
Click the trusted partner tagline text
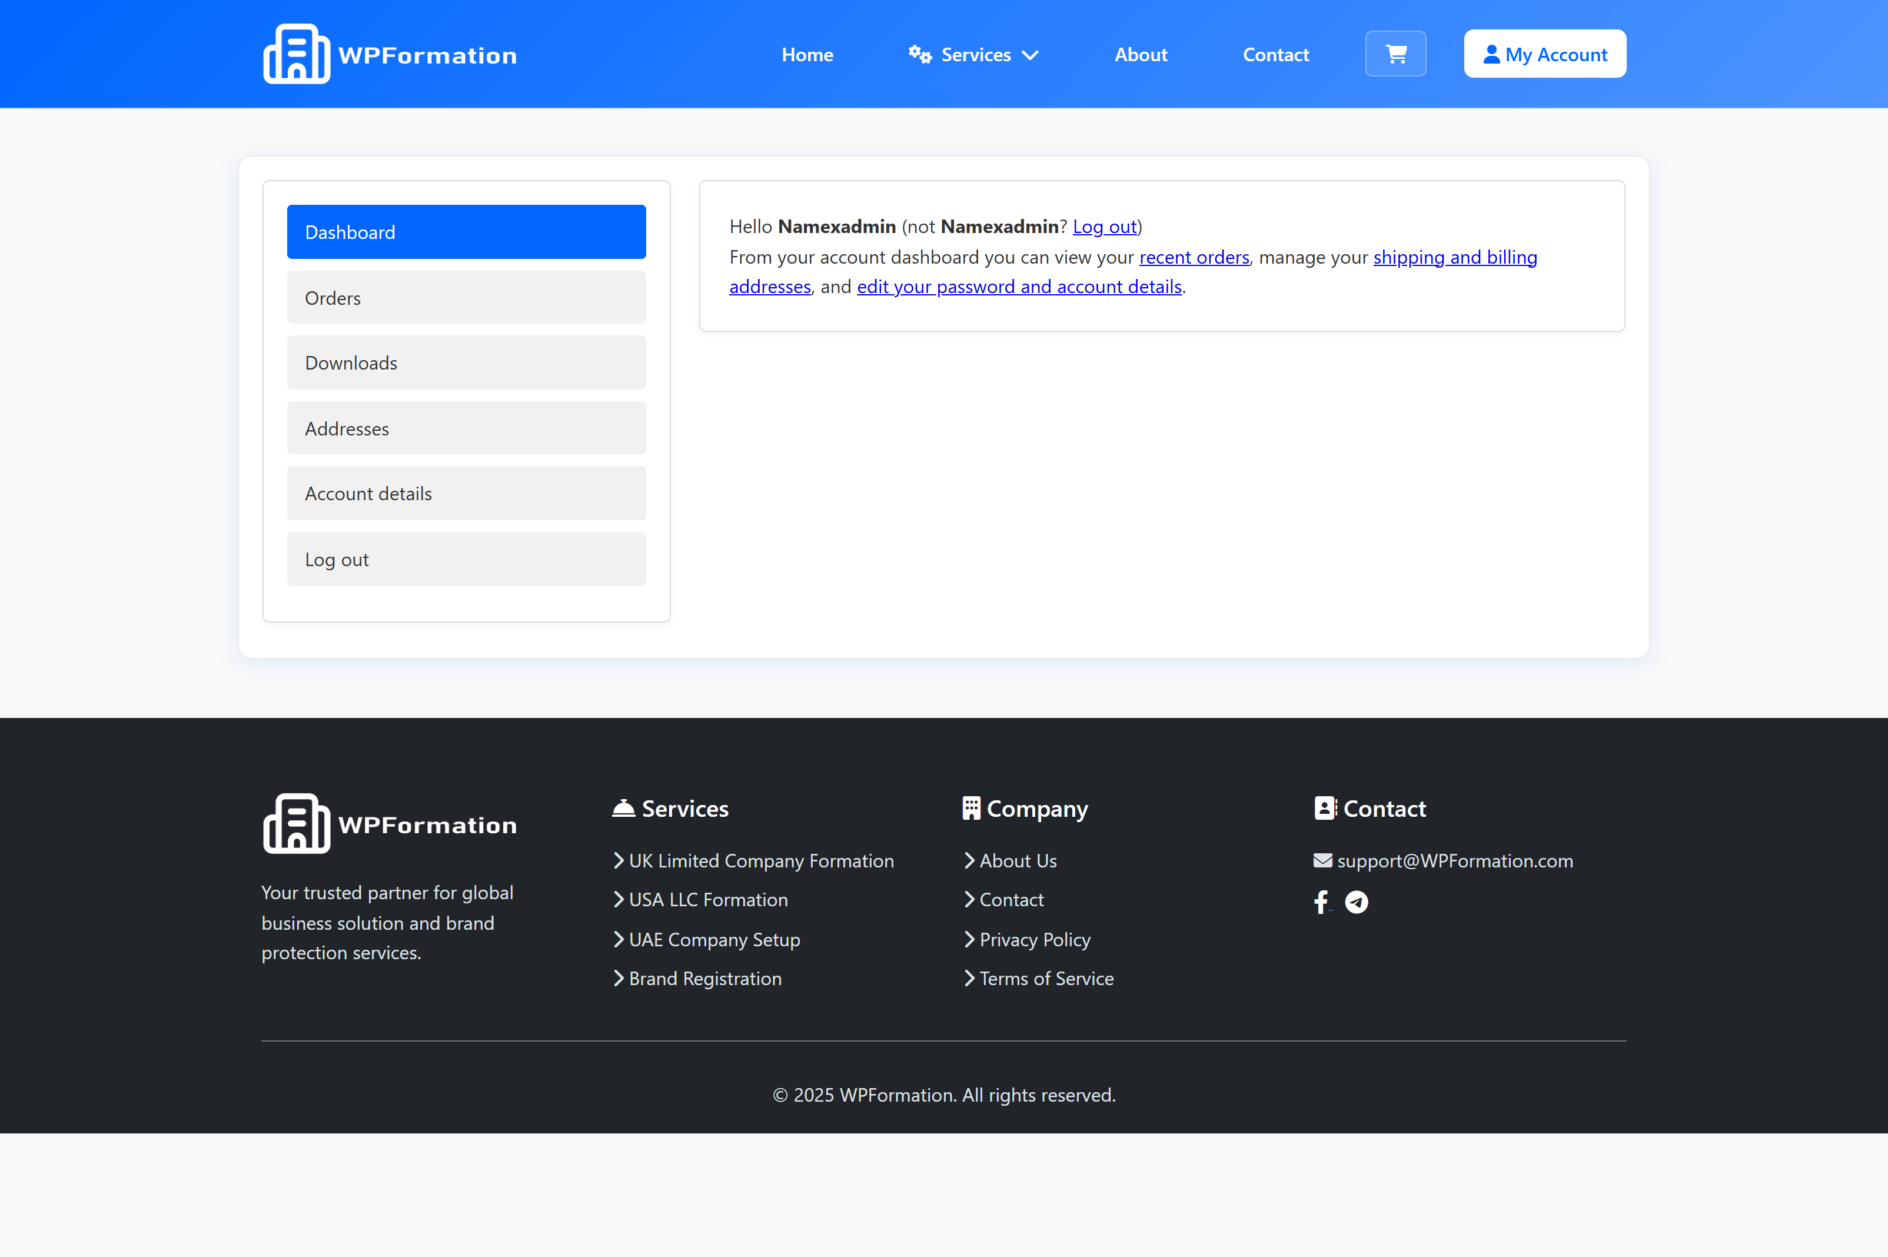point(387,922)
